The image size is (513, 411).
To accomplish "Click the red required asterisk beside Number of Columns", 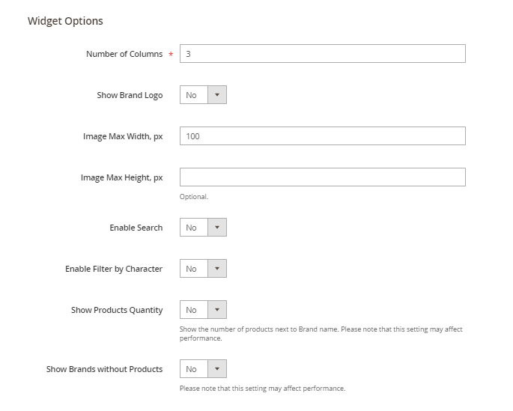I will click(171, 55).
